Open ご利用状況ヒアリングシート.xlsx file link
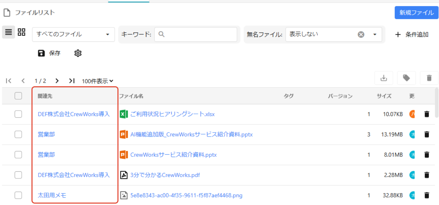Image resolution: width=439 pixels, height=205 pixels. [172, 114]
